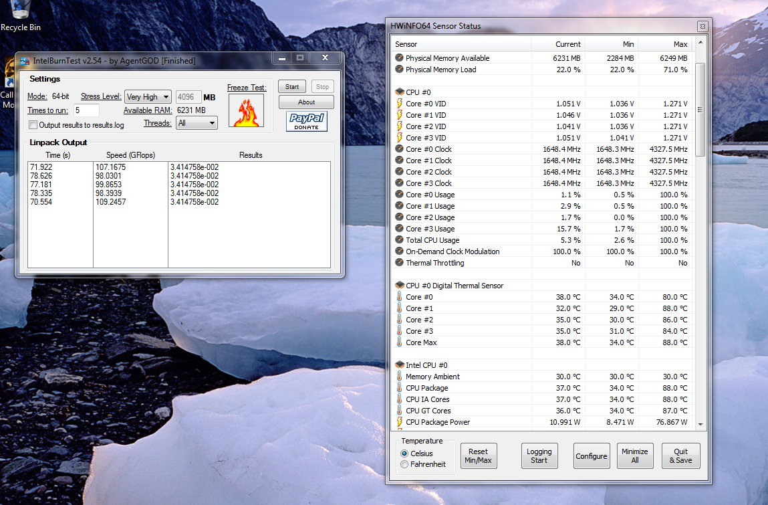Click the Thermal Throttling sensor icon
The height and width of the screenshot is (505, 768).
399,262
